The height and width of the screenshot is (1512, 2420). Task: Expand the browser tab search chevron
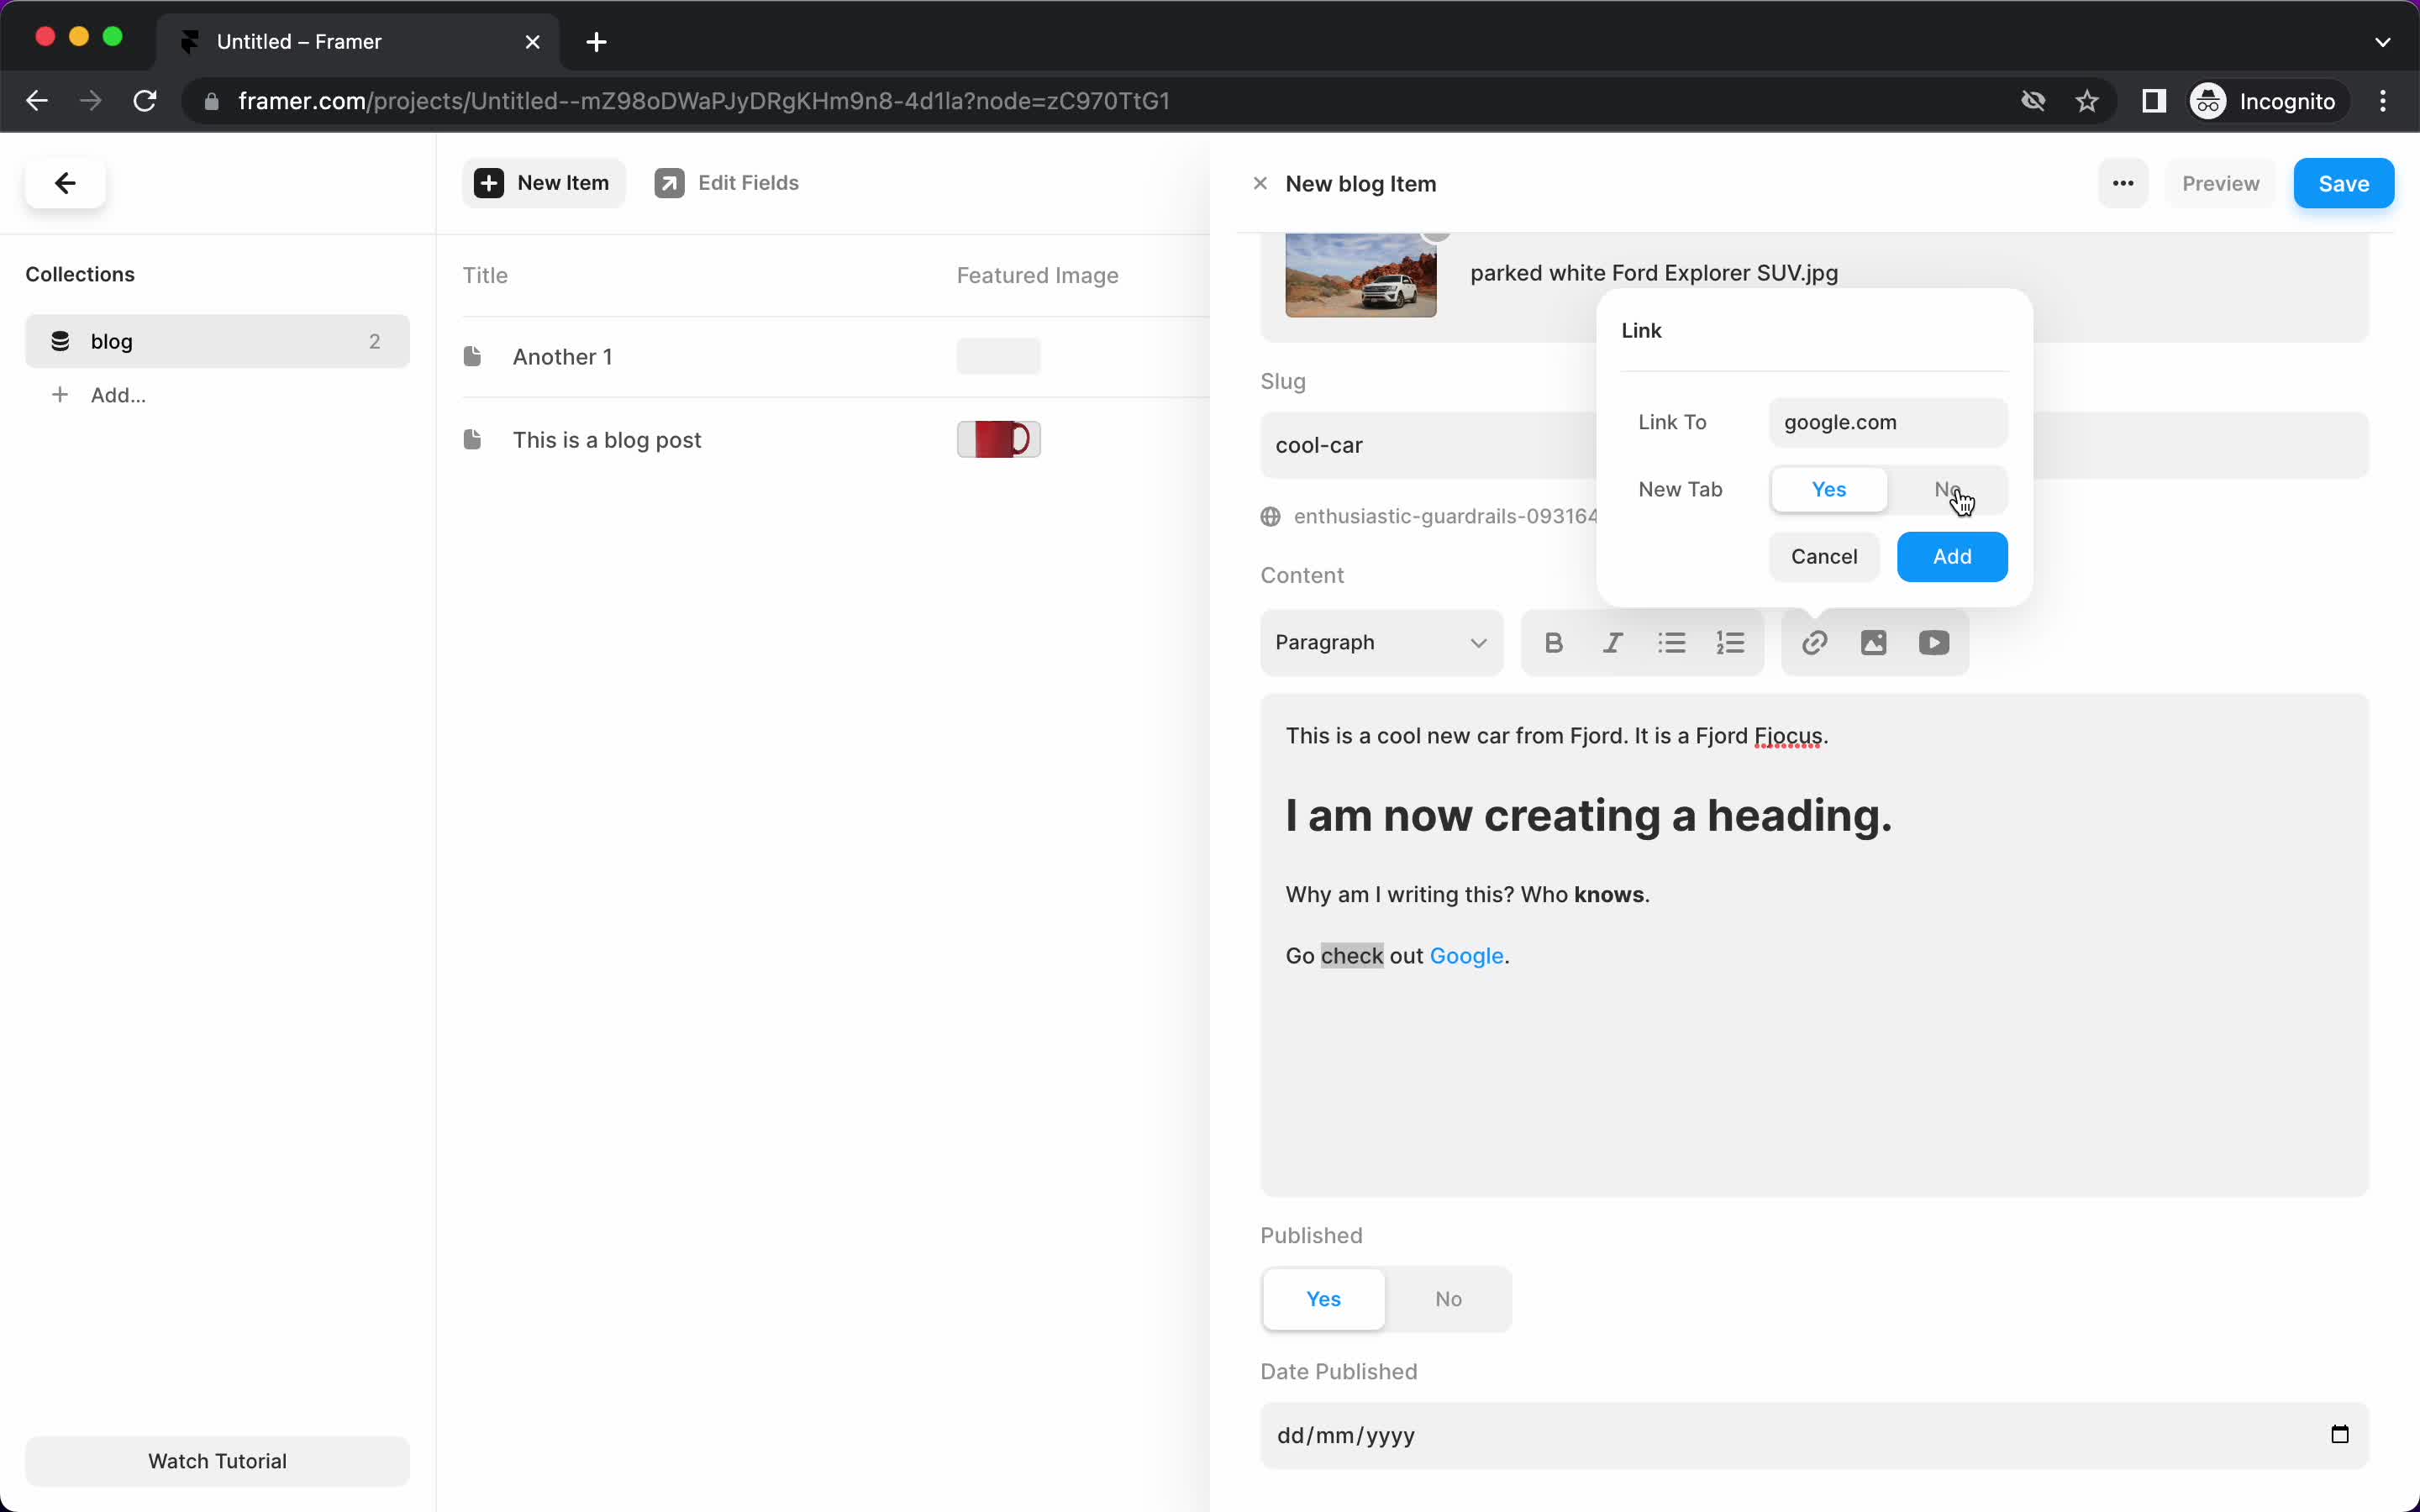(x=2382, y=42)
